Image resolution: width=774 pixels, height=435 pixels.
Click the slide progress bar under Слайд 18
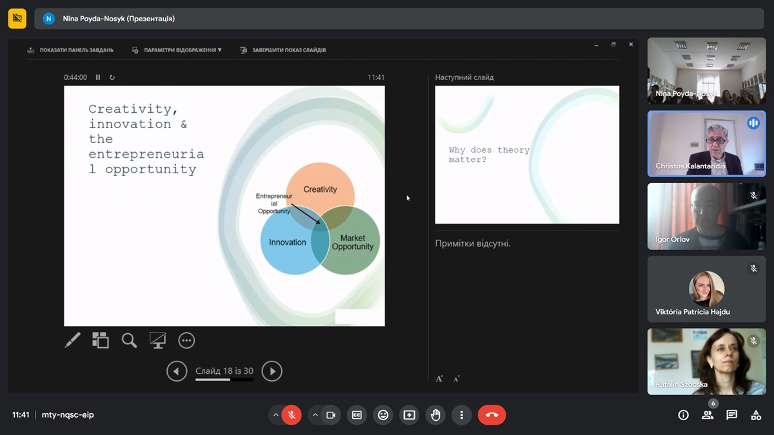pyautogui.click(x=224, y=380)
